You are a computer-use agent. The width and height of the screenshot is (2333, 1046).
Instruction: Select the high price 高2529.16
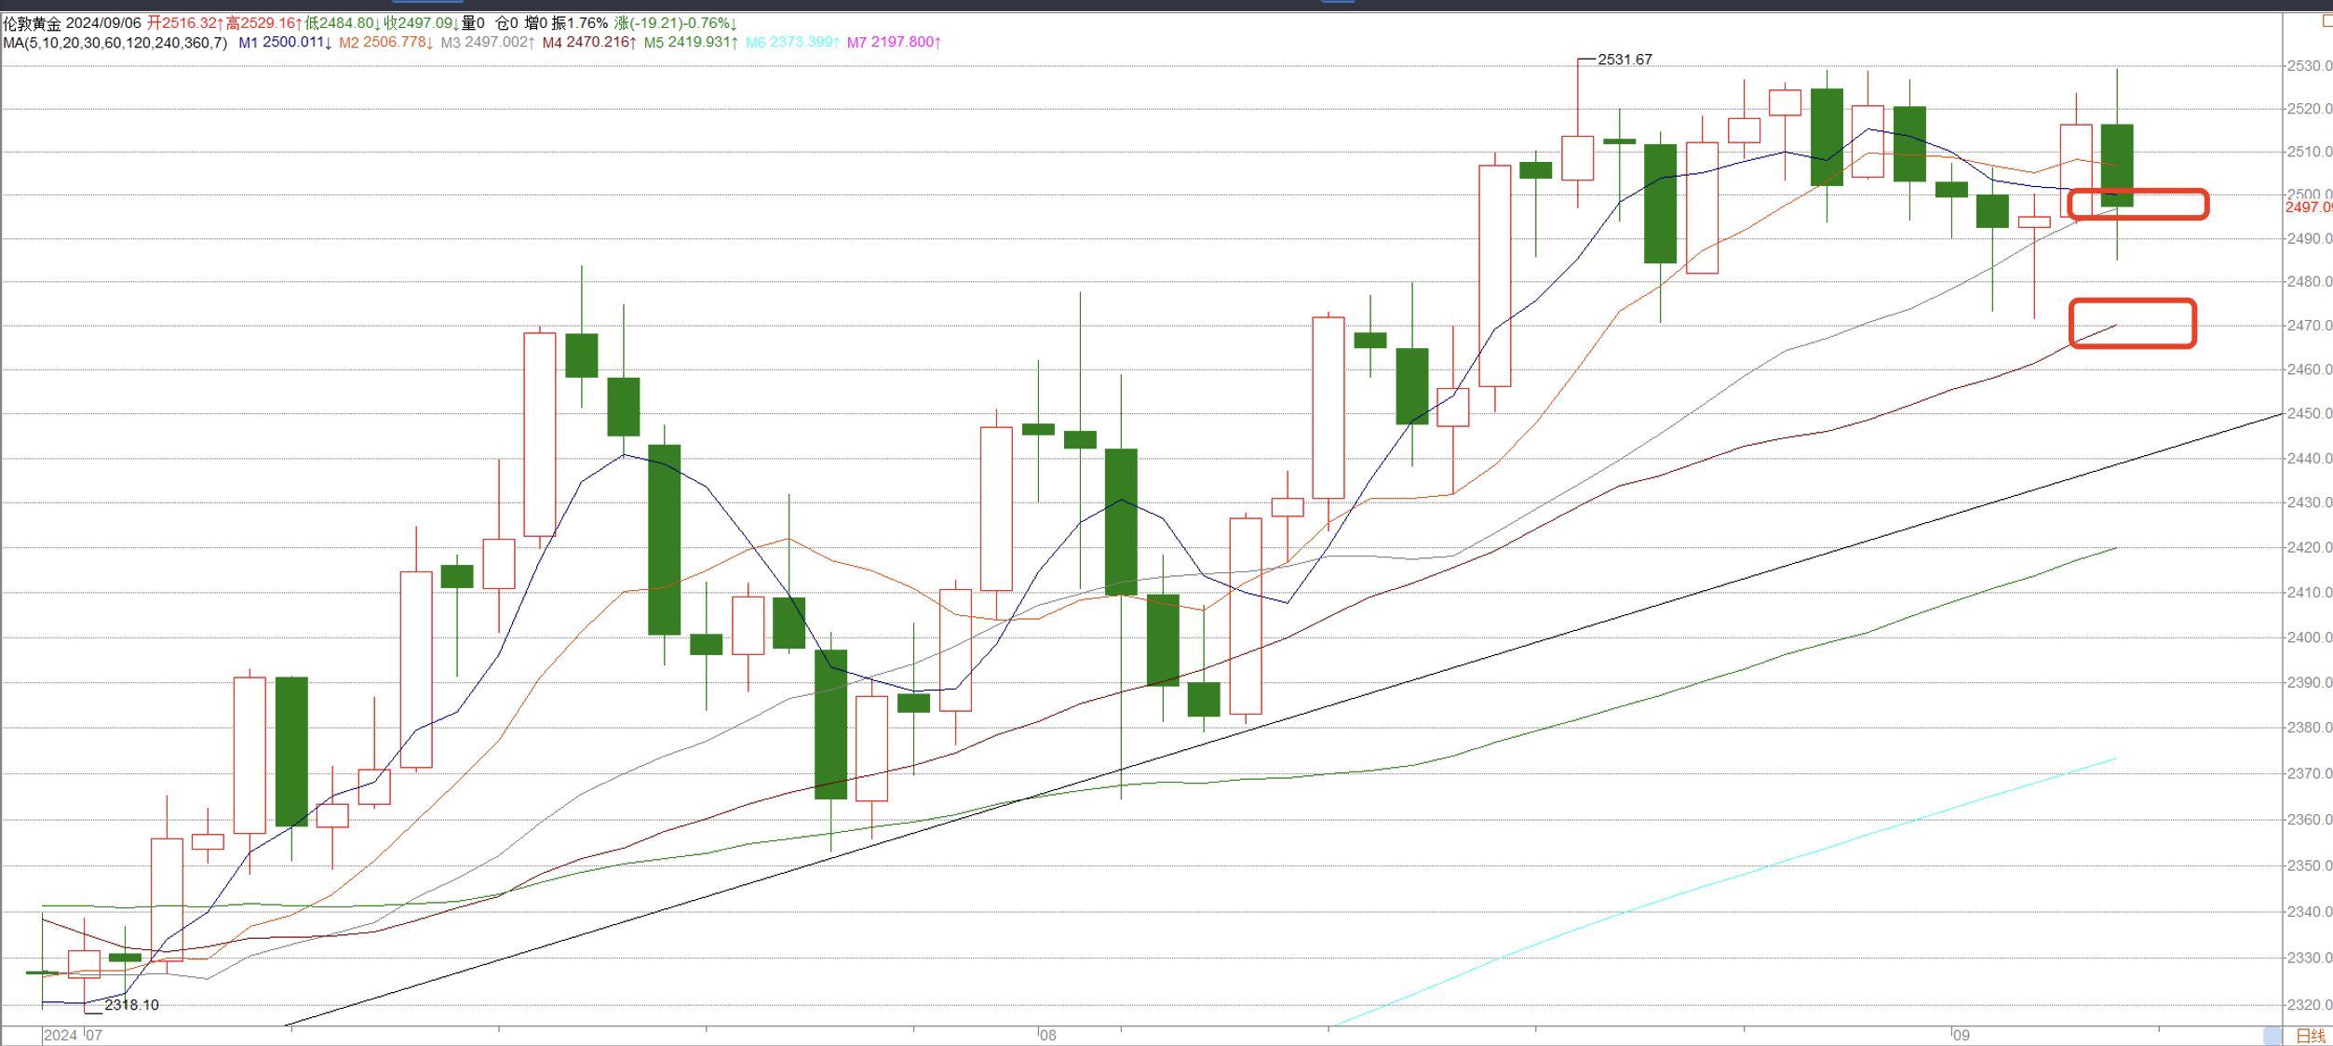pyautogui.click(x=264, y=23)
